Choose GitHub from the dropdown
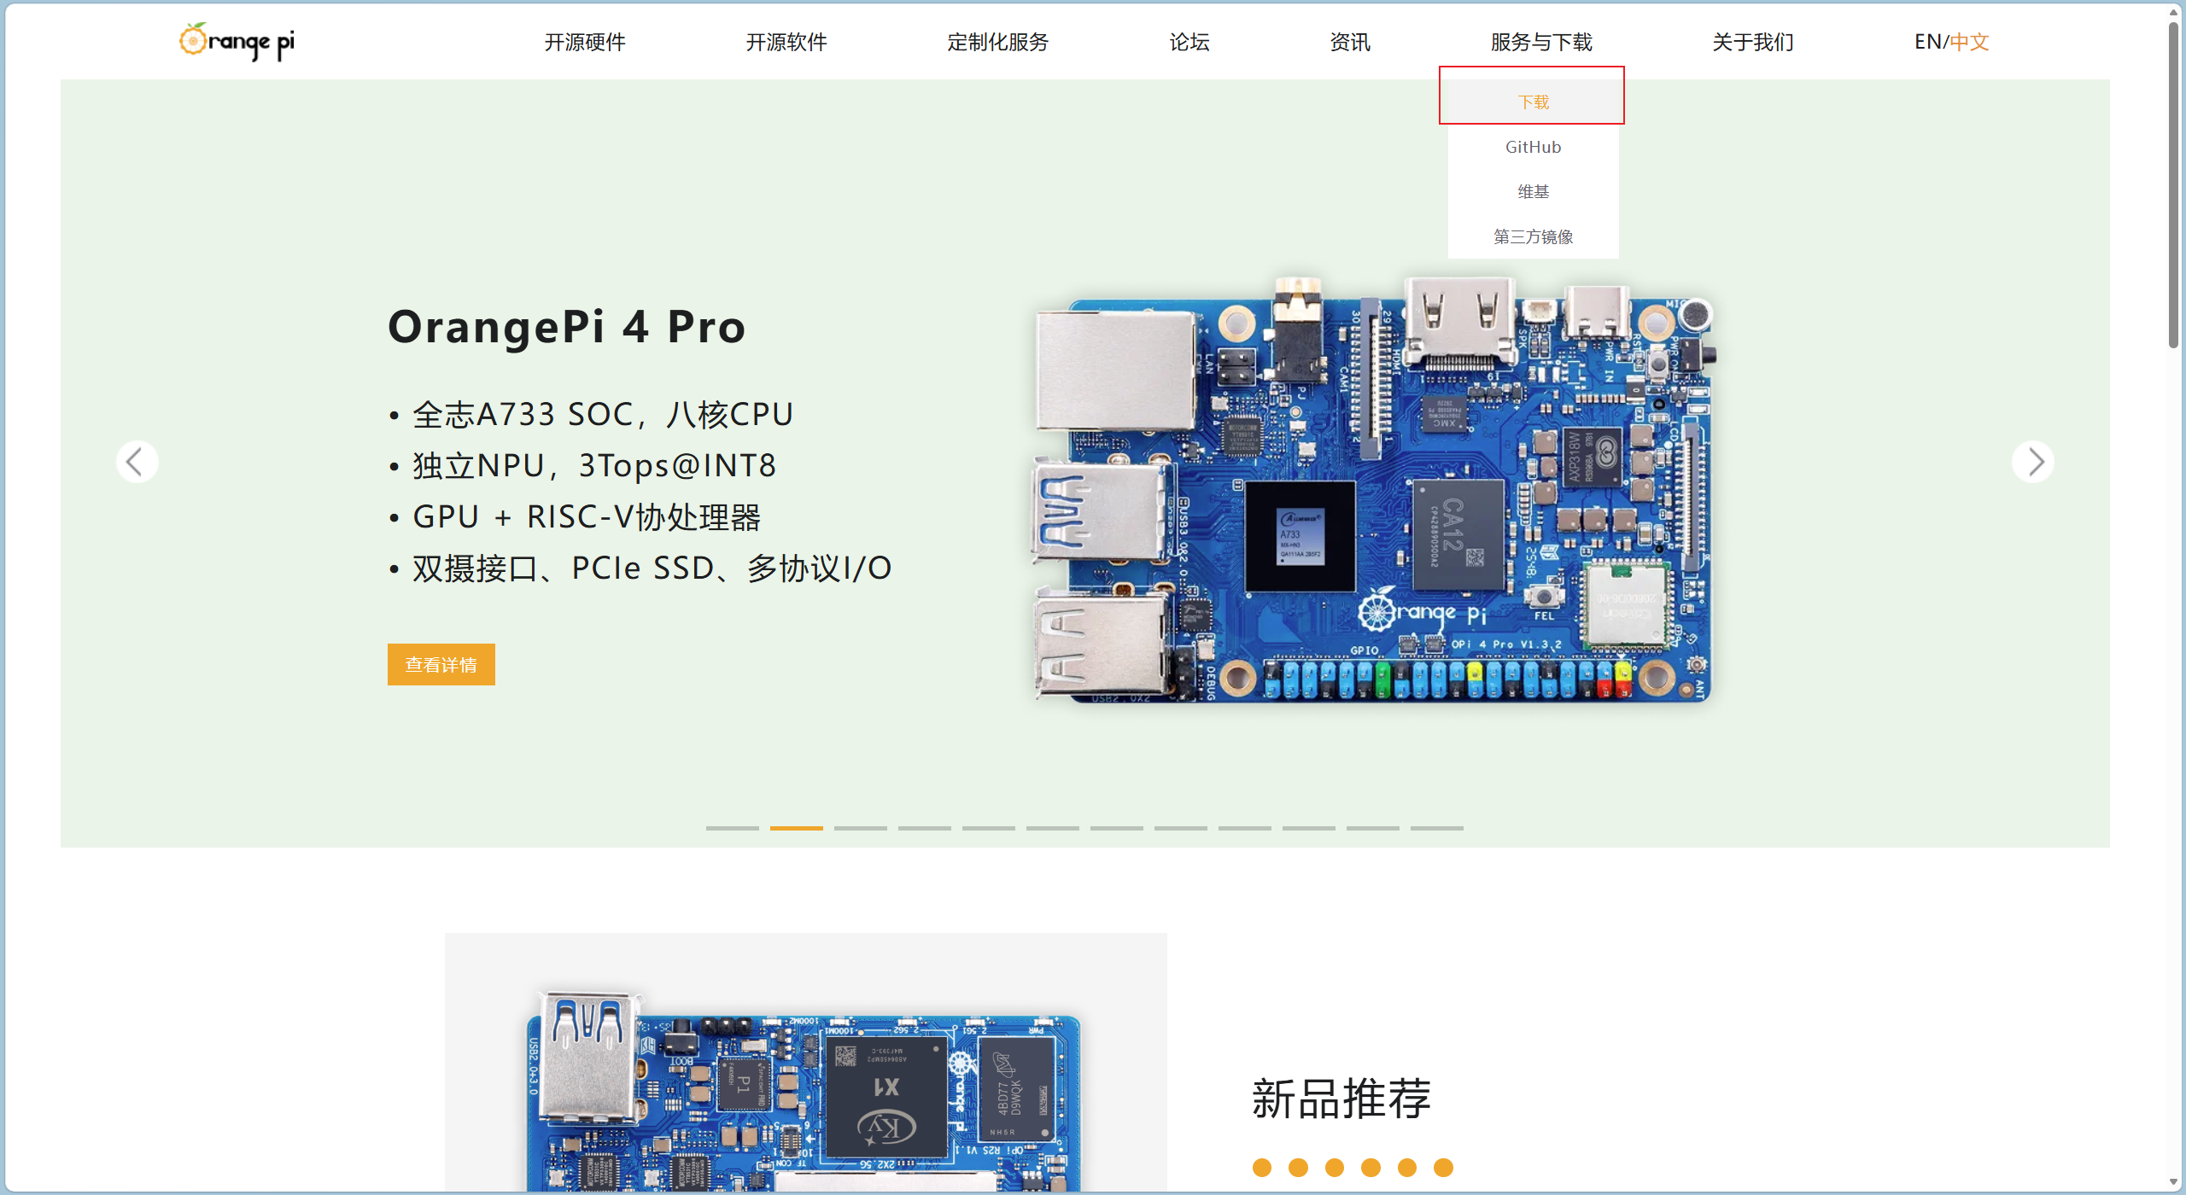The height and width of the screenshot is (1195, 2186). (1533, 147)
